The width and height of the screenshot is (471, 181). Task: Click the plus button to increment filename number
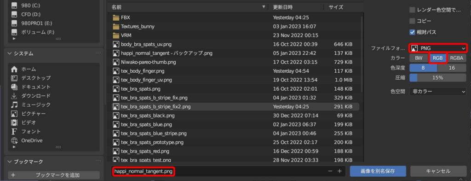coord(340,171)
